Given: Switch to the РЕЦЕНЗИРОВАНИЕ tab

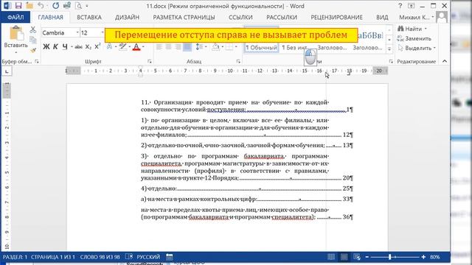Looking at the screenshot, I should click(336, 17).
